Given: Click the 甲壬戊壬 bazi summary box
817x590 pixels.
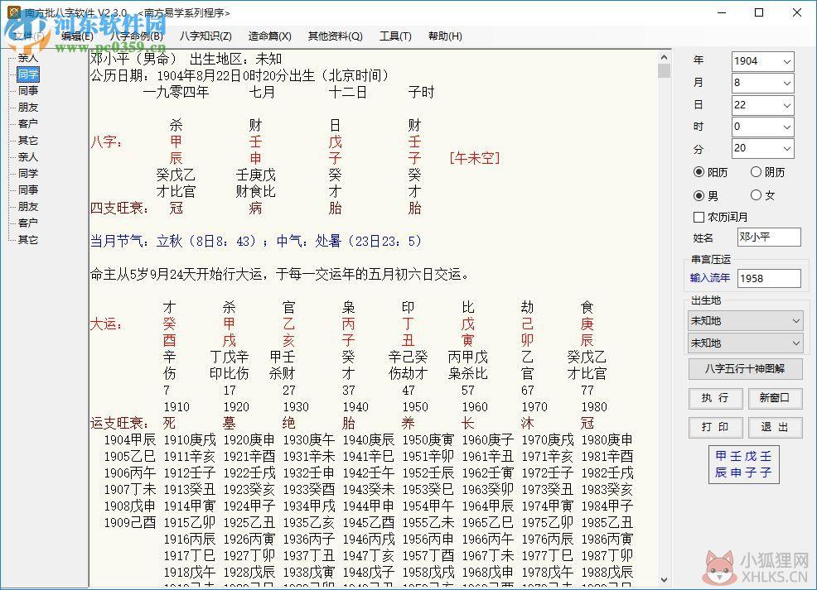Looking at the screenshot, I should [x=743, y=464].
